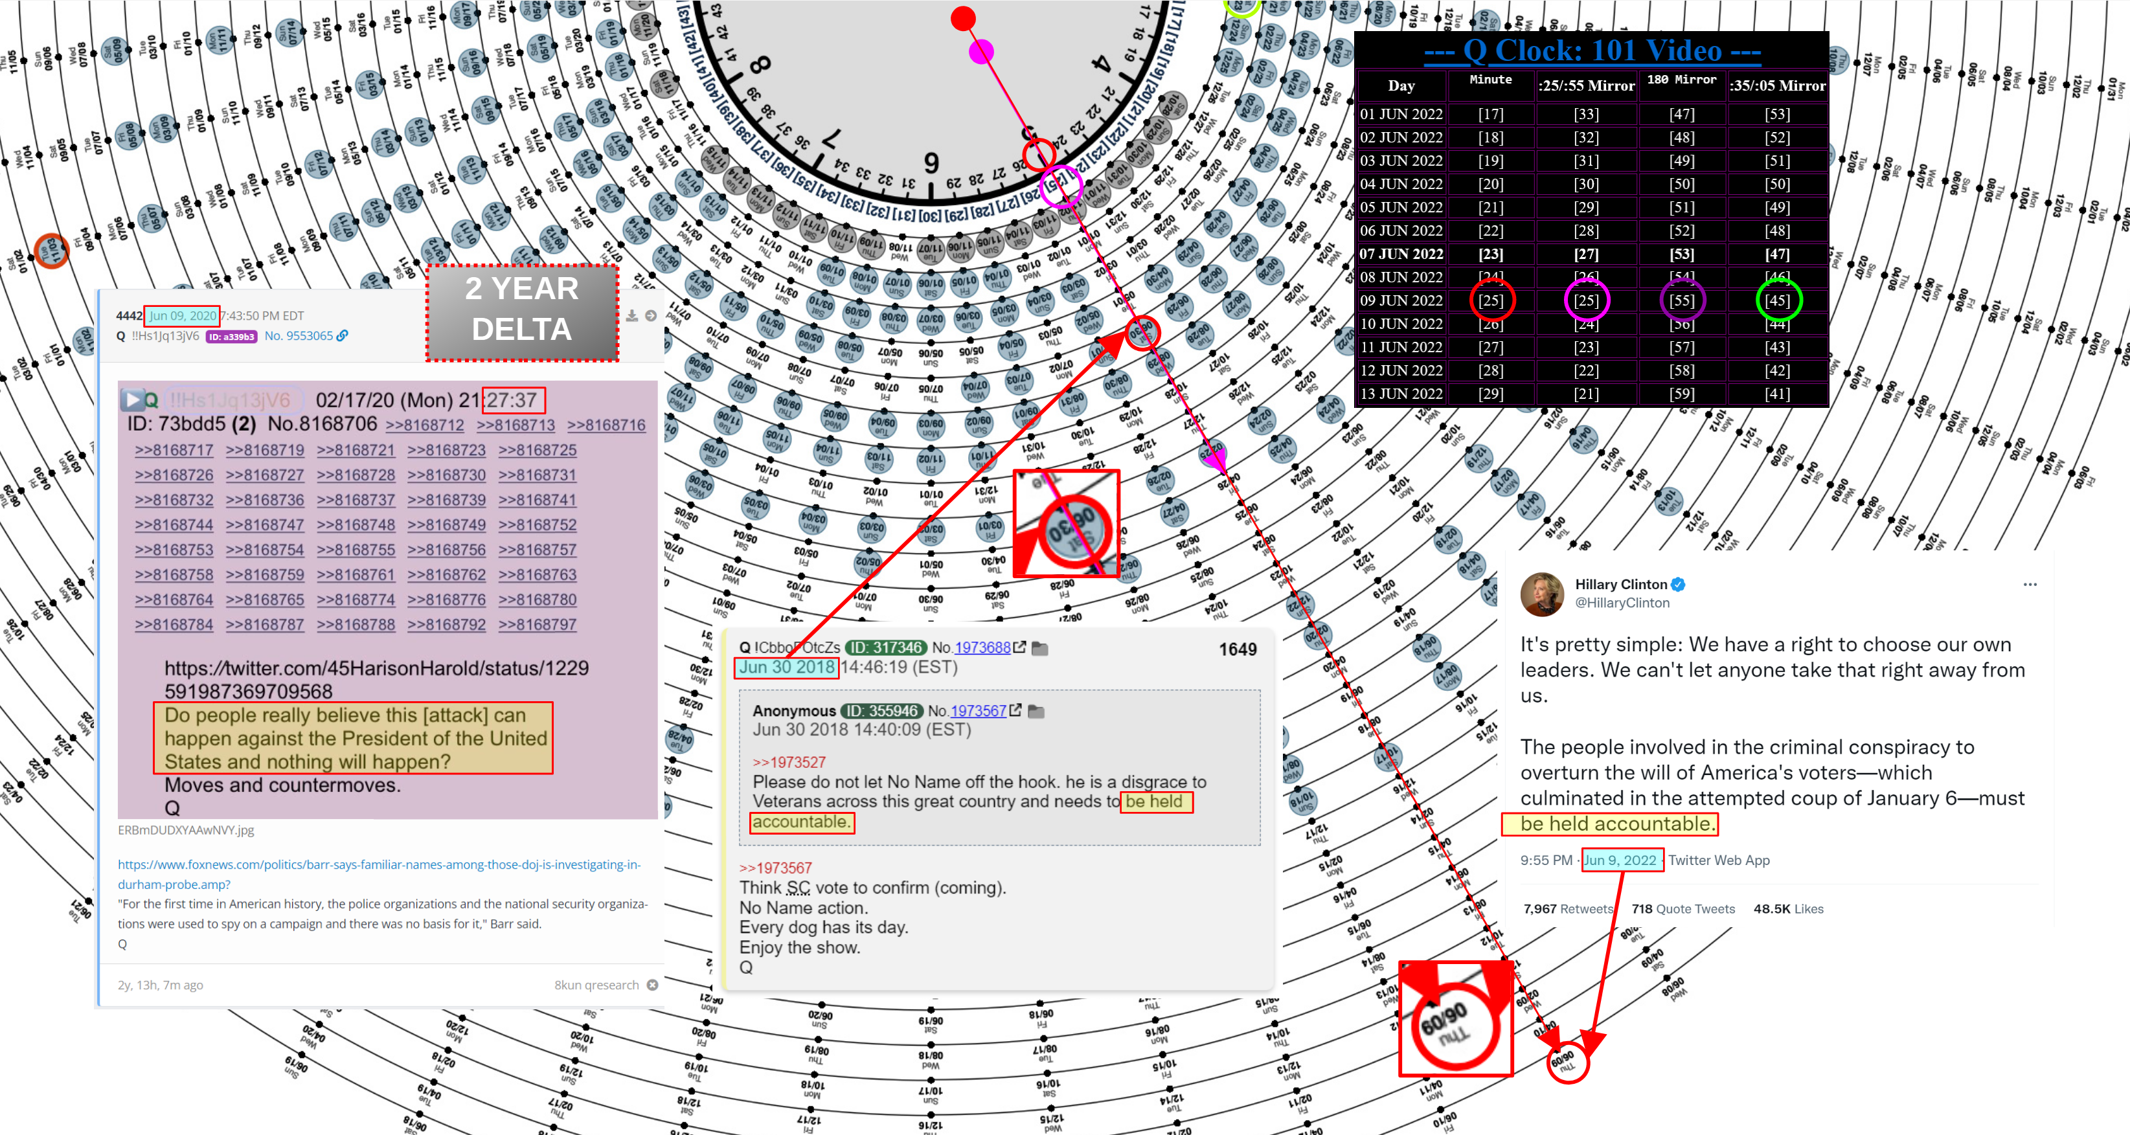Click the folder icon next to No.1973567
Image resolution: width=2130 pixels, height=1135 pixels.
pyautogui.click(x=1036, y=711)
